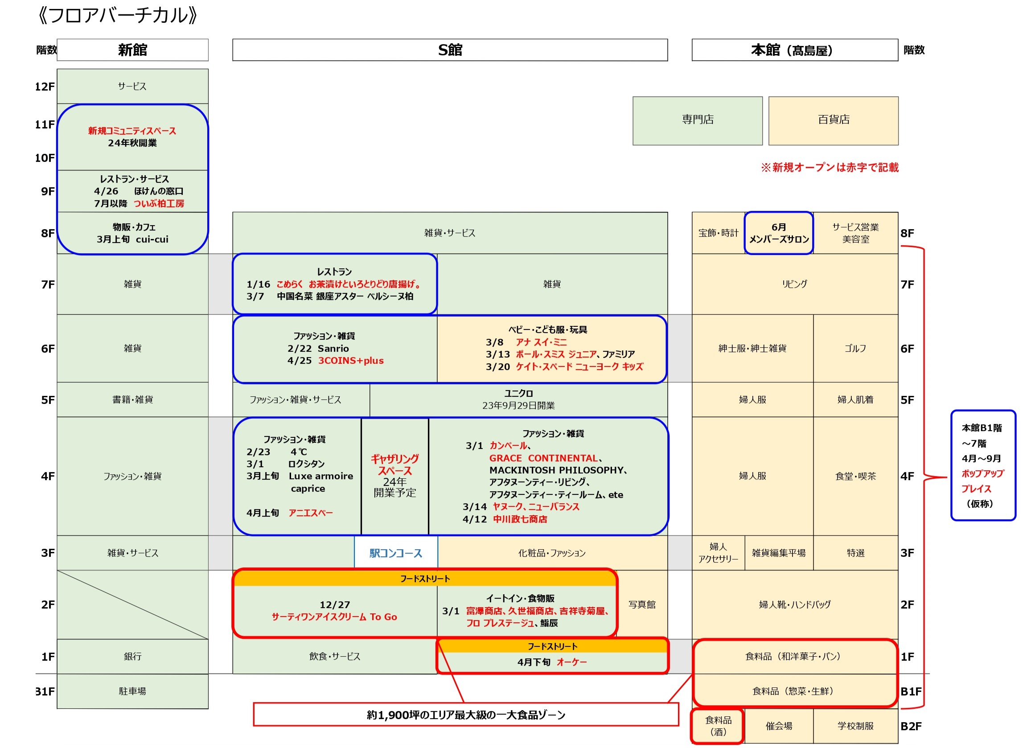Click the ロクシタン entry on 4F
This screenshot has width=1027, height=748.
[286, 464]
